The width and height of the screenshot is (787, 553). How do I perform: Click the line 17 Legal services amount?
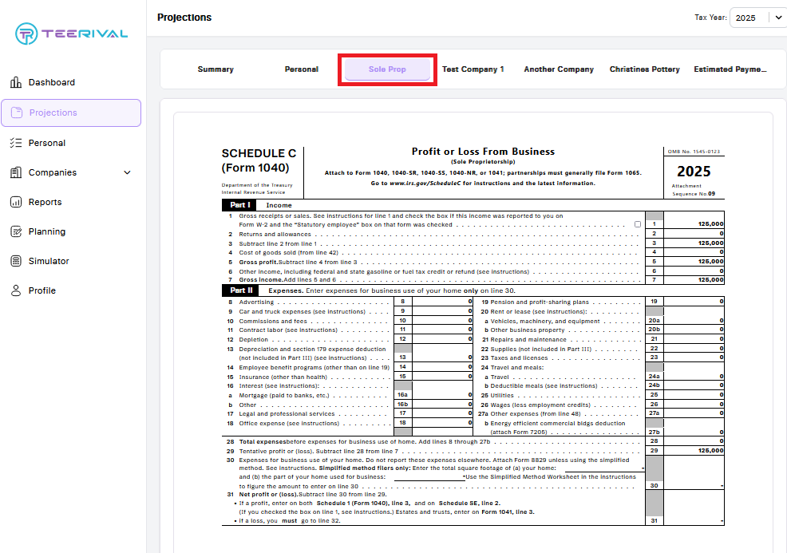442,413
